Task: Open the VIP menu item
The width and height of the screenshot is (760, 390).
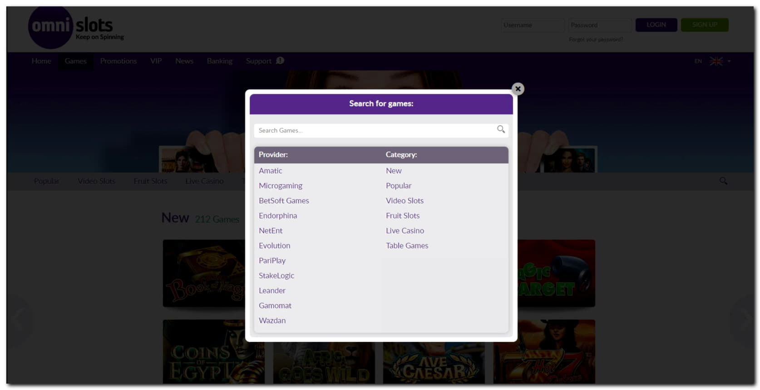Action: point(156,61)
